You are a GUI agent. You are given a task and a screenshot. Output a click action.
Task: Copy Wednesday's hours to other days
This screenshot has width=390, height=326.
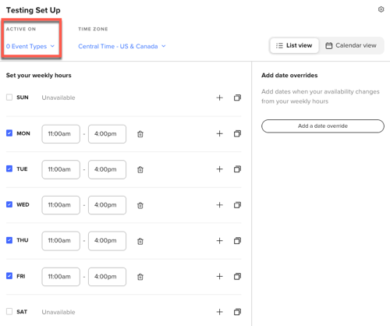click(237, 205)
